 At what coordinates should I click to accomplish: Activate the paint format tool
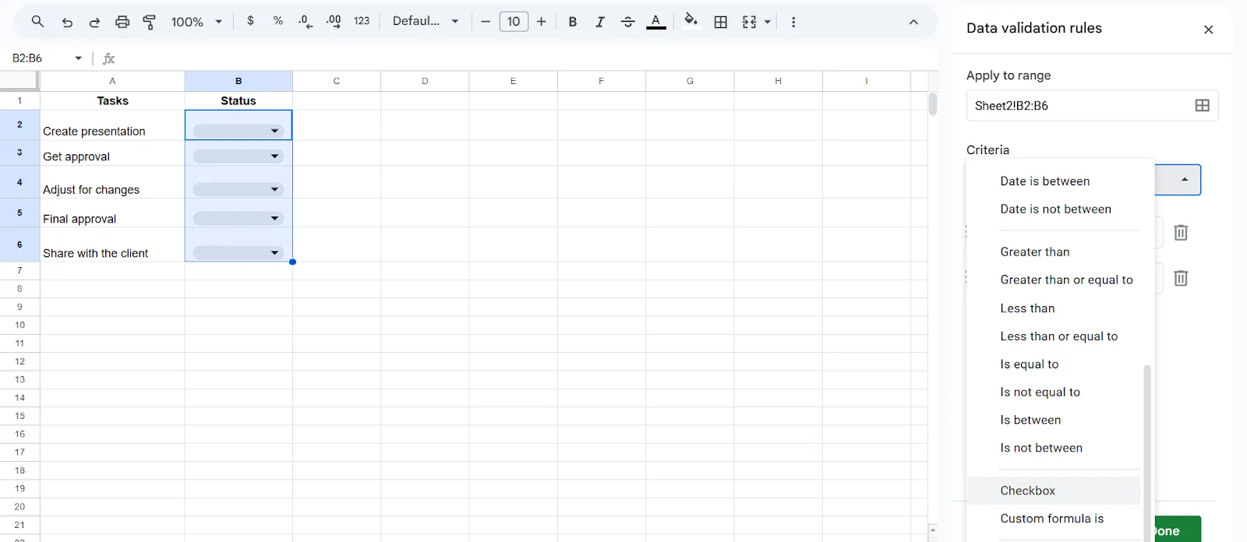click(x=150, y=22)
